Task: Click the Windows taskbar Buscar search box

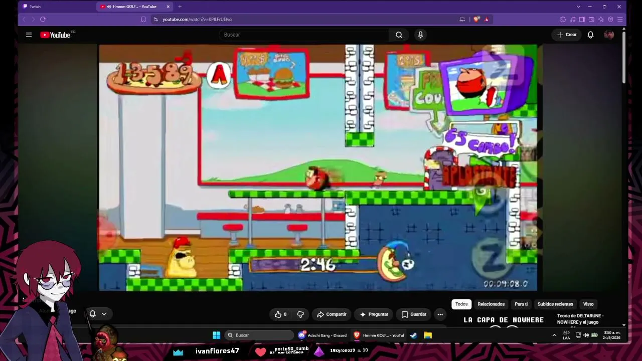Action: coord(259,335)
